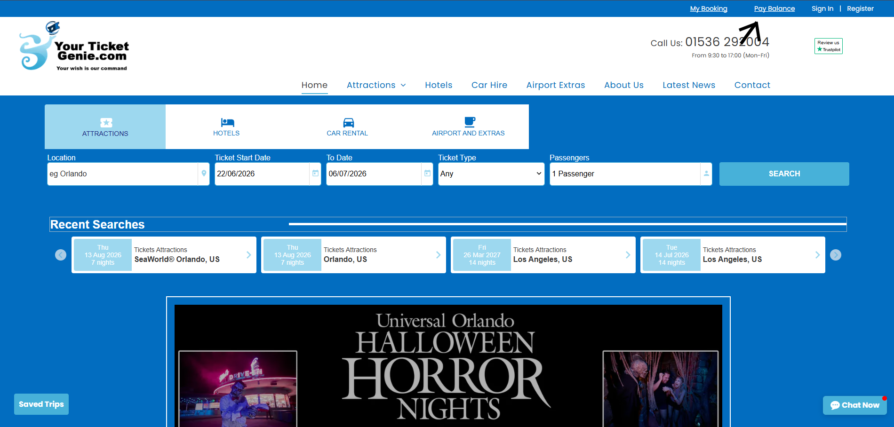Open the Hotels menu item
Image resolution: width=894 pixels, height=427 pixels.
point(439,85)
